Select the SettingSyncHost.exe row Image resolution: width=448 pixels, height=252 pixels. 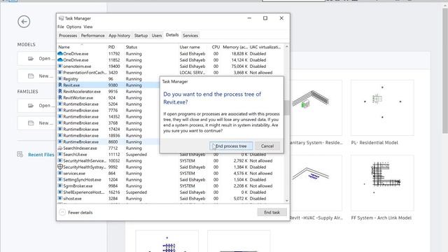click(x=171, y=179)
